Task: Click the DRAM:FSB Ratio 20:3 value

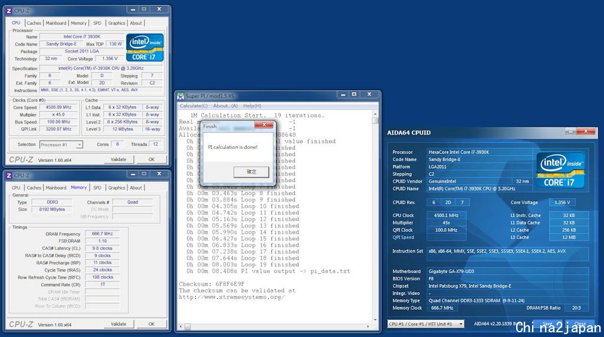Action: click(576, 307)
